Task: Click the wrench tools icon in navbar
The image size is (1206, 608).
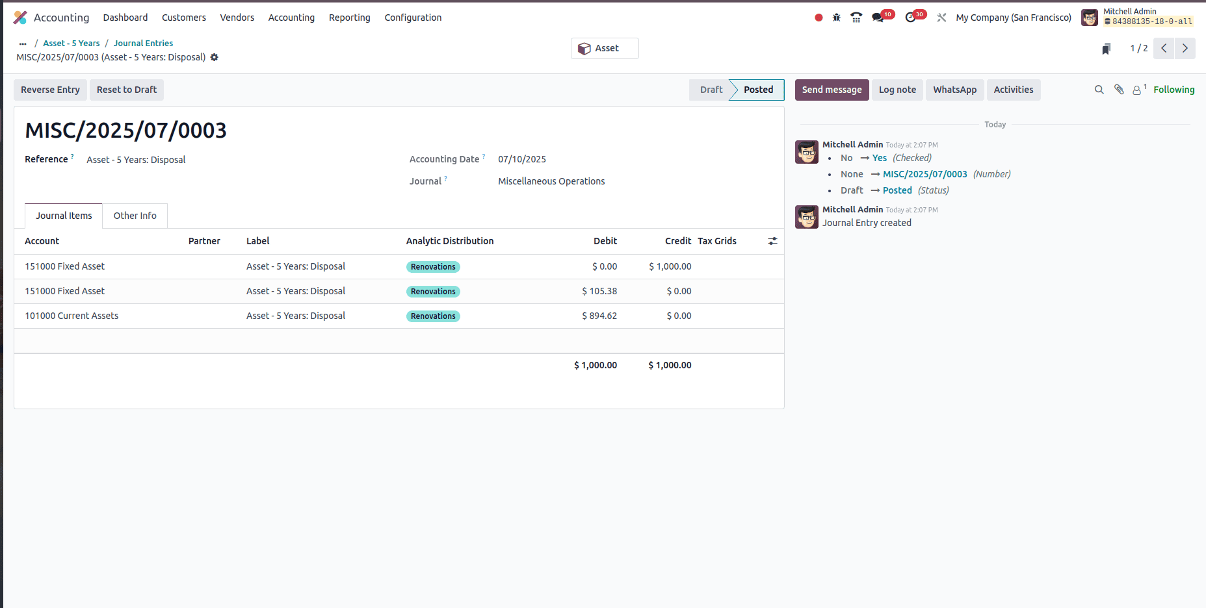Action: 941,18
